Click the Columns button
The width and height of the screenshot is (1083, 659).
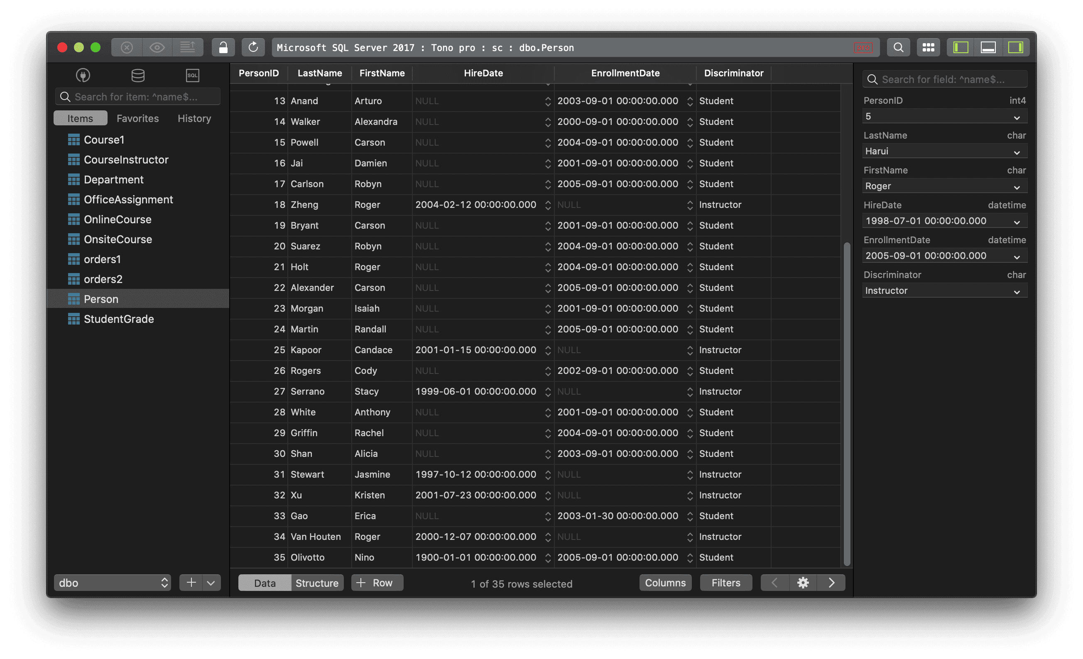tap(665, 583)
